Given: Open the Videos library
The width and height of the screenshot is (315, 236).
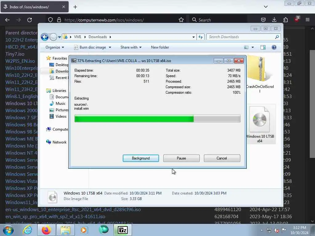Looking at the screenshot, I should [x=58, y=116].
